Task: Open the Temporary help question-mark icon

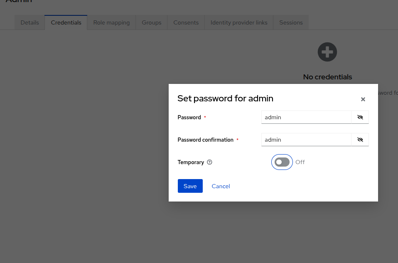Action: coord(209,162)
